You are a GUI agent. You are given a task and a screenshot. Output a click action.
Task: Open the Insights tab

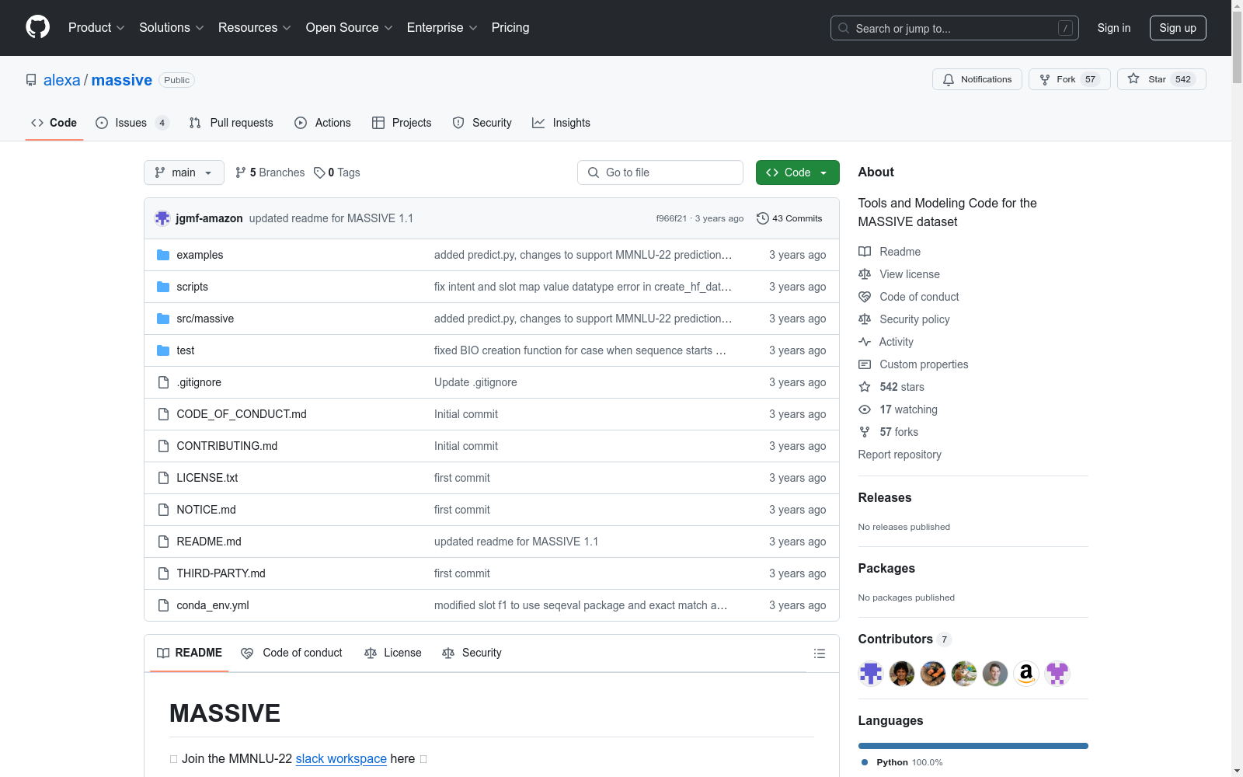tap(561, 123)
